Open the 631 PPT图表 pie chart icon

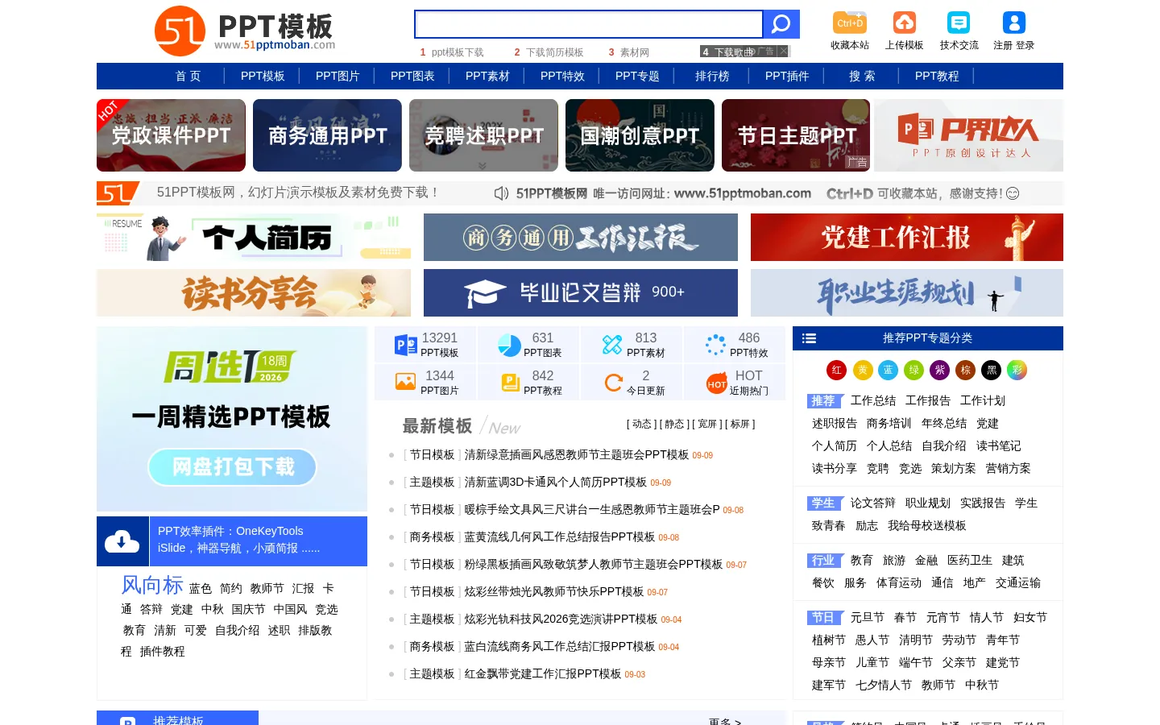[509, 346]
